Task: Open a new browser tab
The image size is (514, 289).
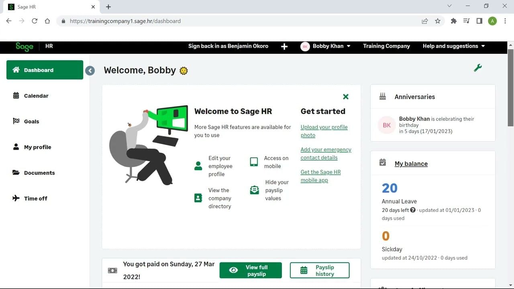Action: click(108, 7)
